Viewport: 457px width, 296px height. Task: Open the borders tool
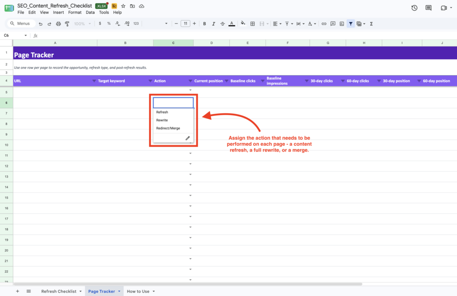click(253, 24)
